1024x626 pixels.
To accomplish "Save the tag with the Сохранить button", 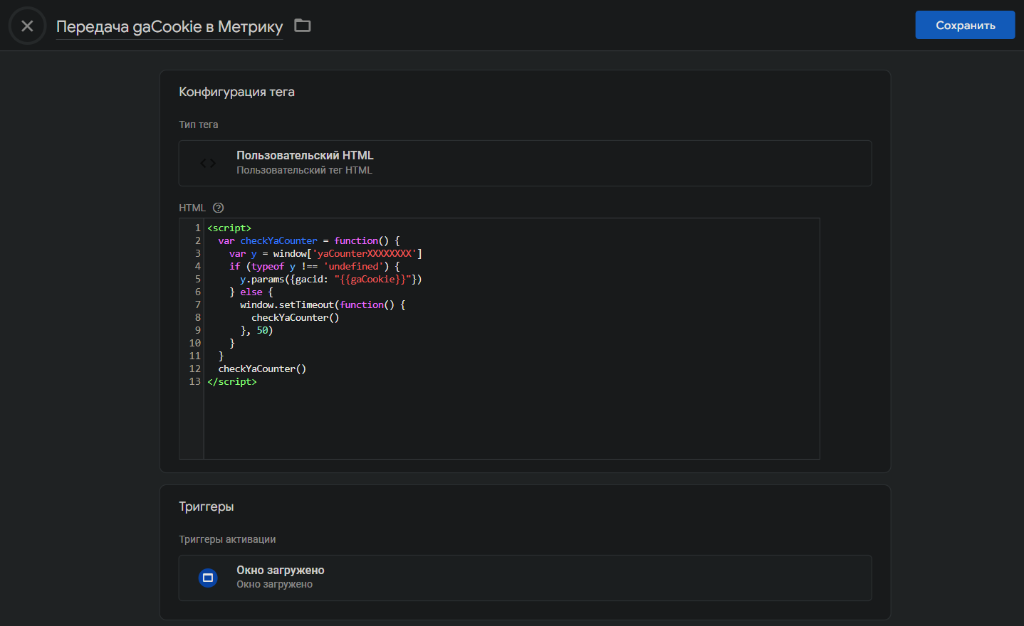I will pos(965,25).
